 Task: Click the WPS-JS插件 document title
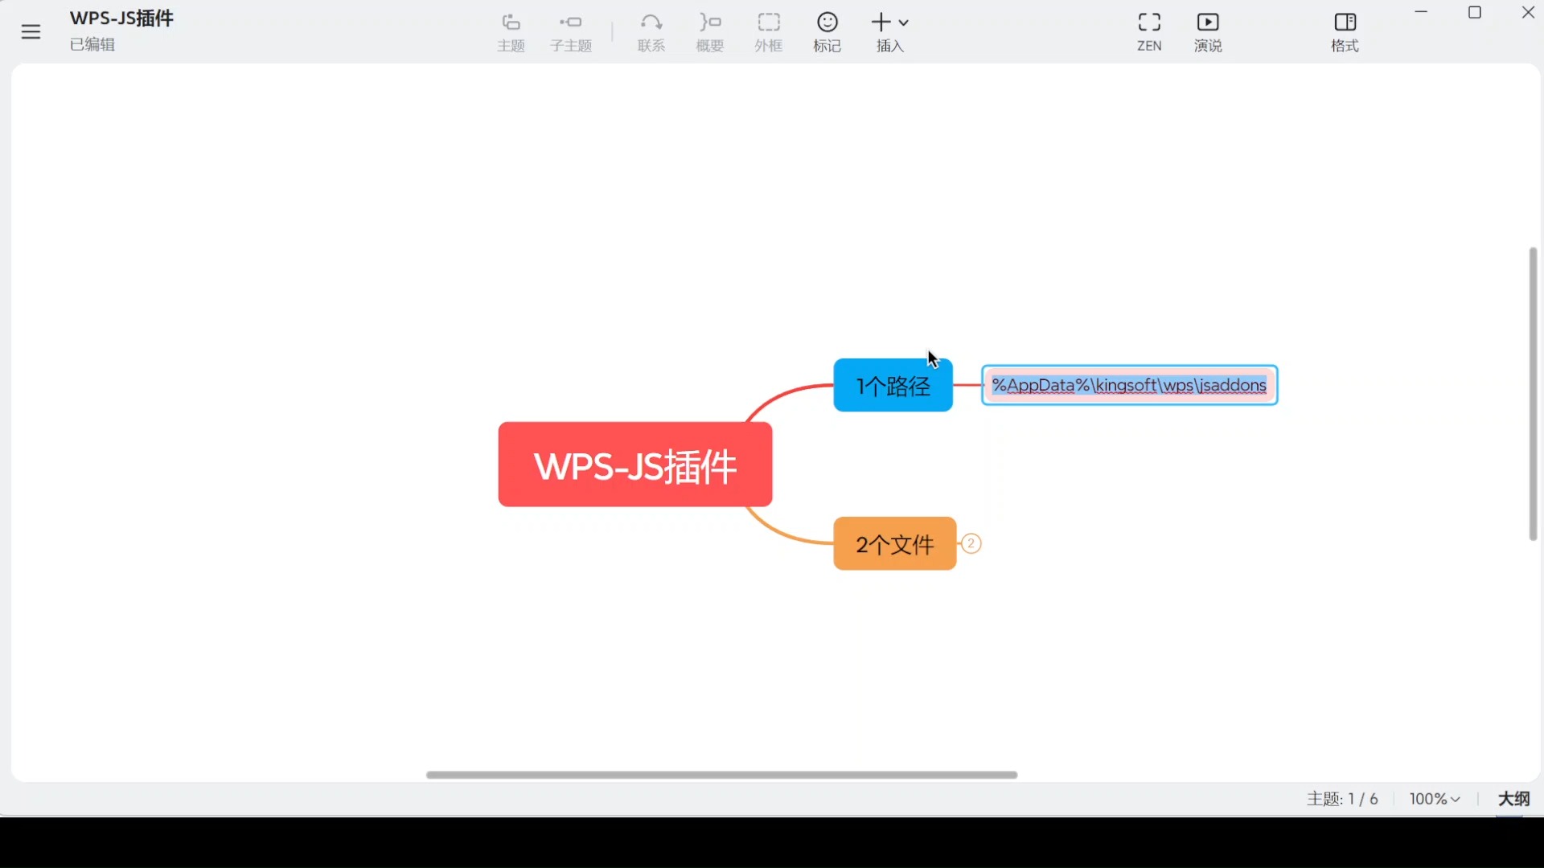coord(121,18)
